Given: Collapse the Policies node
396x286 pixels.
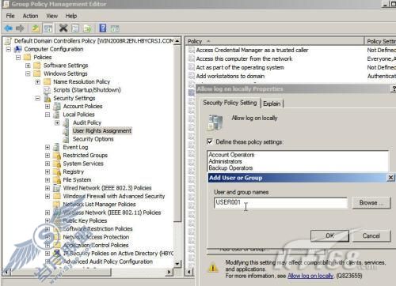Looking at the screenshot, I should coord(18,58).
